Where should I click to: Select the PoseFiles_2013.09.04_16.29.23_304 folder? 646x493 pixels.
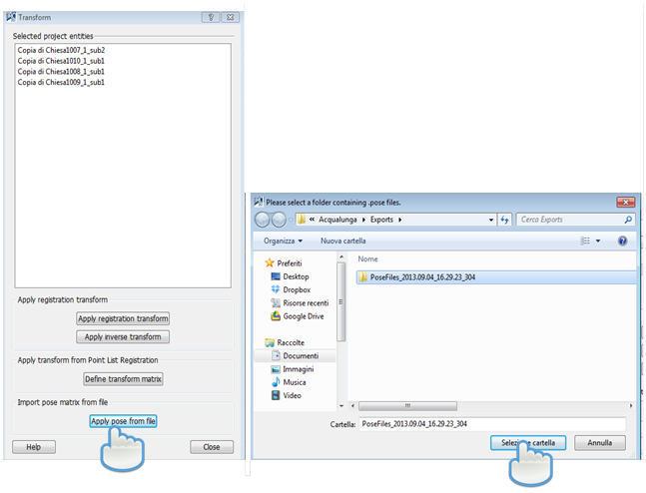point(421,276)
